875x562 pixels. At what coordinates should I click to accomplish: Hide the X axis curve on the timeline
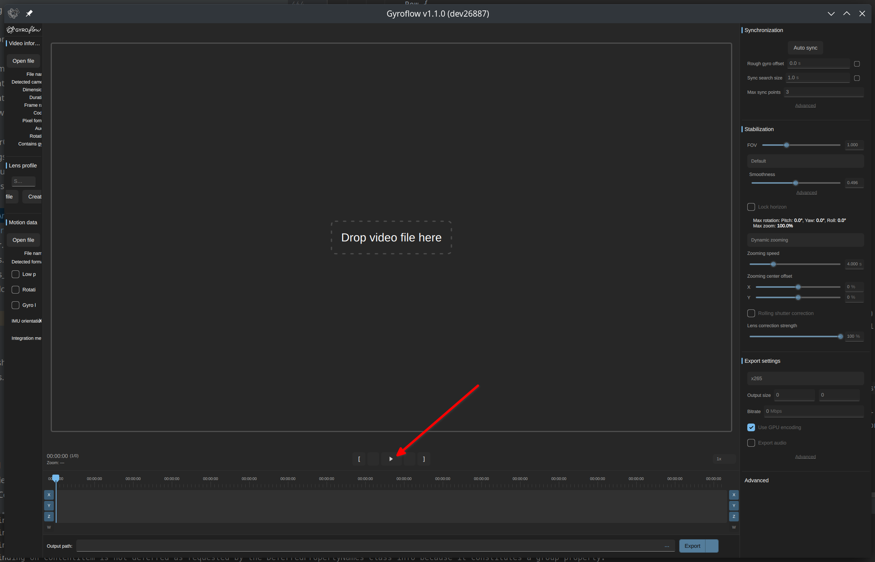(x=49, y=495)
